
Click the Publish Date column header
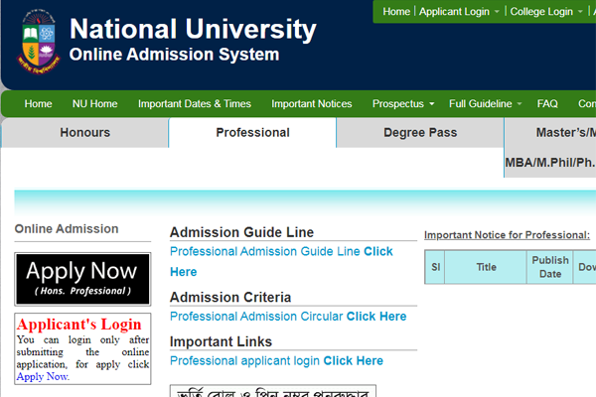pyautogui.click(x=550, y=267)
